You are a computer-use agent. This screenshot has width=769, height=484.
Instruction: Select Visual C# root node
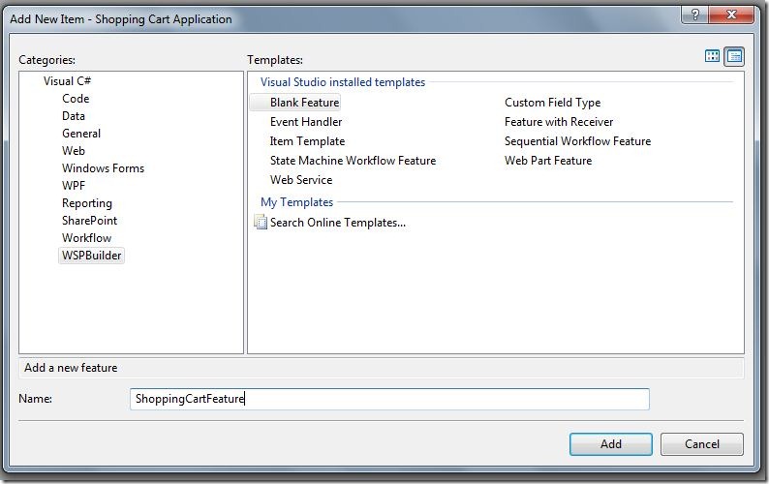coord(67,81)
